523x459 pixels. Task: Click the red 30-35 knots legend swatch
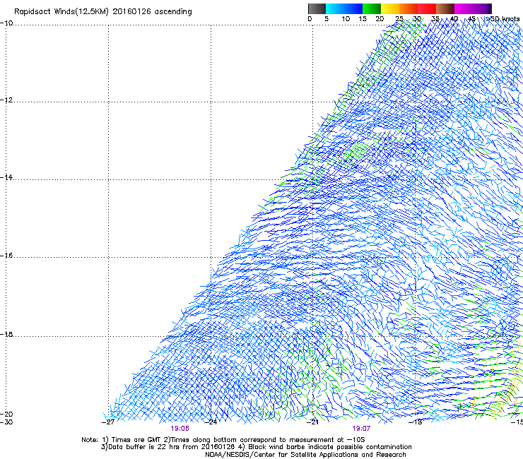427,8
